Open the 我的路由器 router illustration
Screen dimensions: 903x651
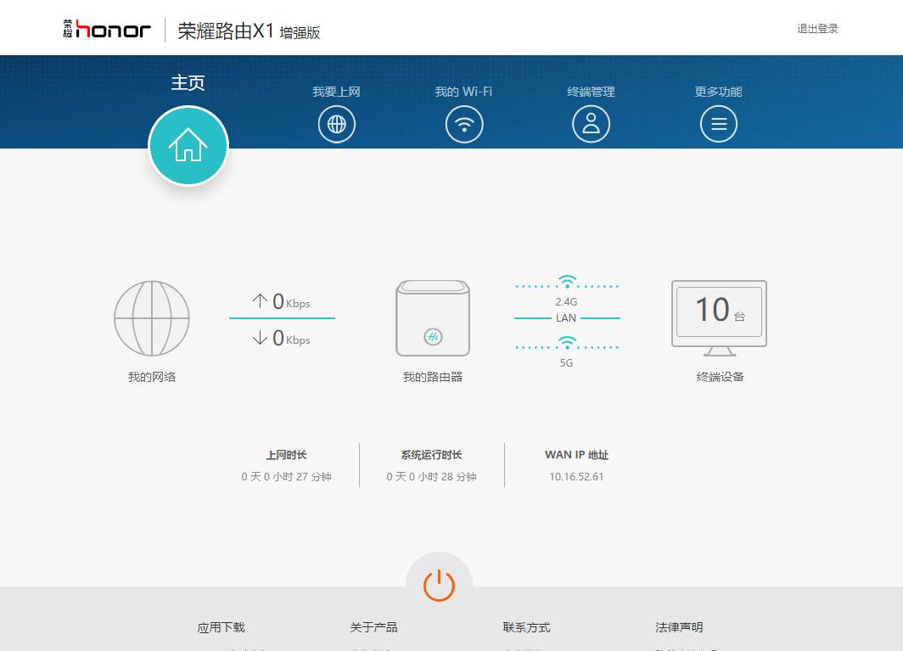pos(433,318)
